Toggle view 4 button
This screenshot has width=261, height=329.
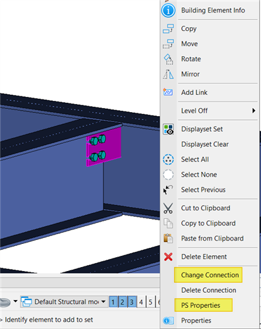coord(141,302)
